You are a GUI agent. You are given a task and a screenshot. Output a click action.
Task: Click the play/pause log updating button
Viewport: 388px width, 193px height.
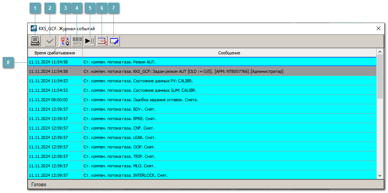(90, 41)
